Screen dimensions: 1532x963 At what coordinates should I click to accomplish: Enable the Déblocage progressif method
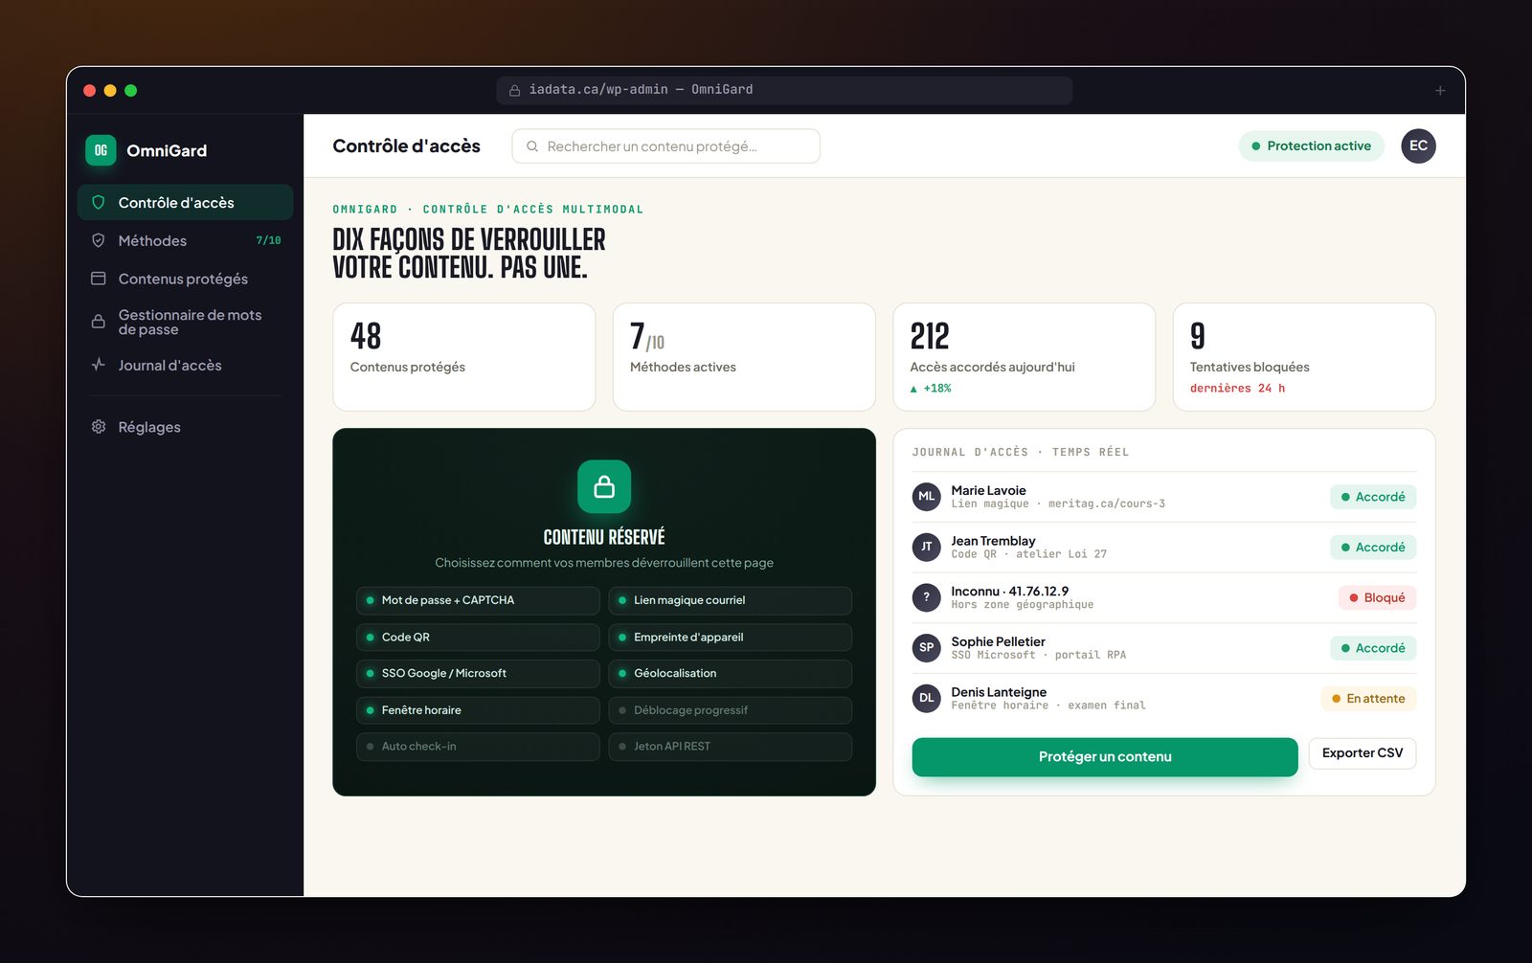tap(730, 710)
